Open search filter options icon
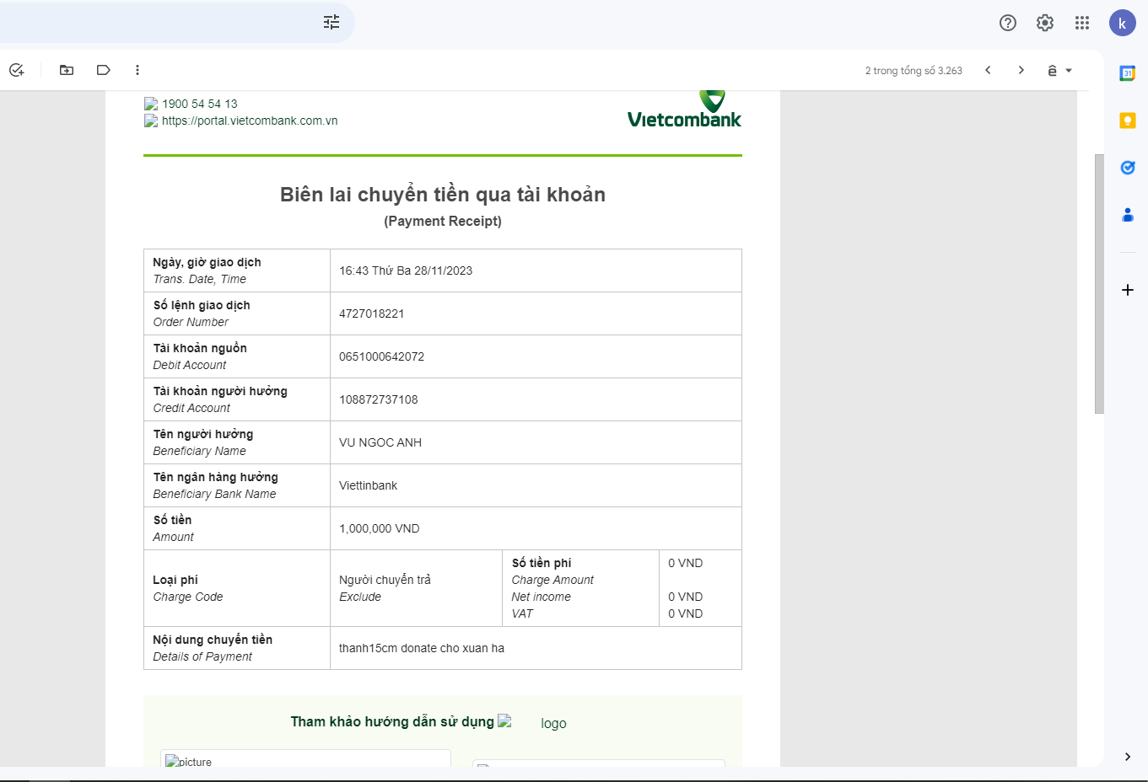The width and height of the screenshot is (1148, 782). point(331,23)
